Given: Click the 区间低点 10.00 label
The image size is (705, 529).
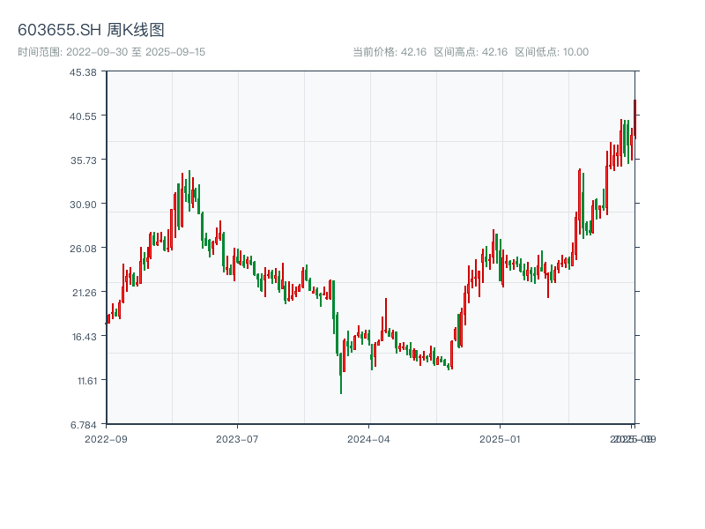Looking at the screenshot, I should 552,52.
